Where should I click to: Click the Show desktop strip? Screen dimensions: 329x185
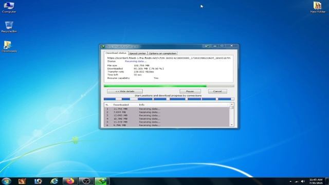click(x=327, y=181)
